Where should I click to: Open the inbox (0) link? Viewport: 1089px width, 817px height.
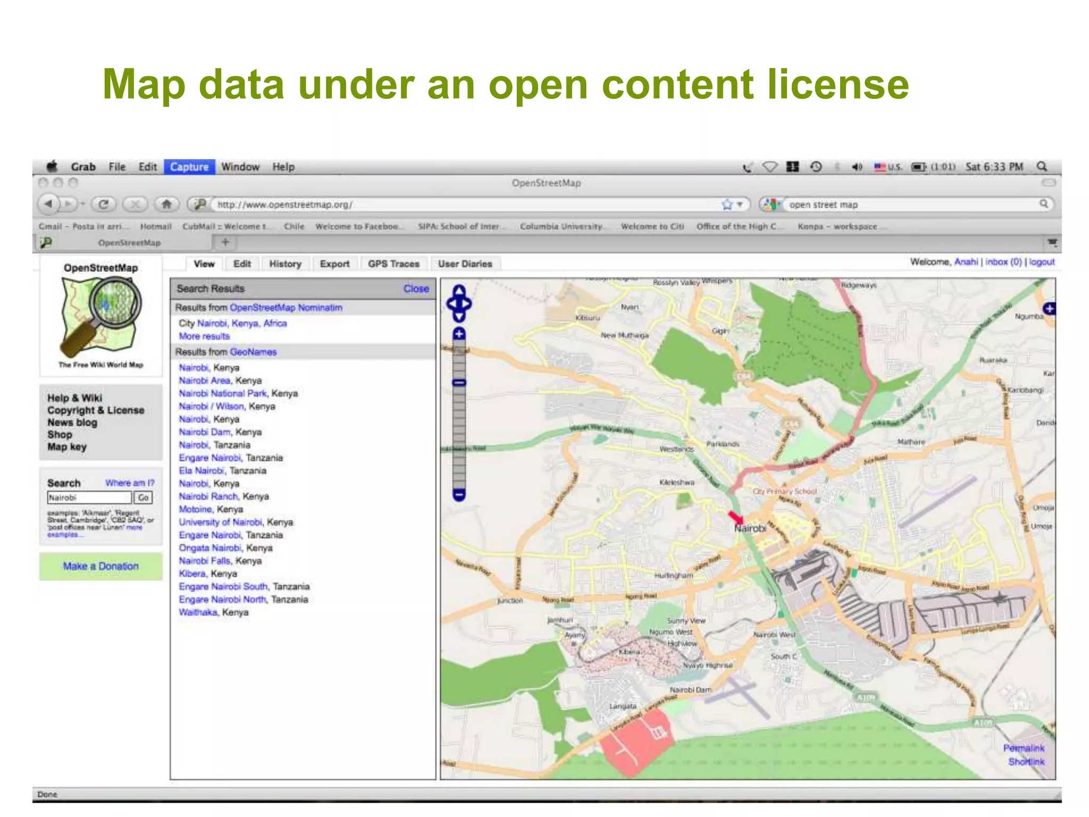coord(1003,262)
